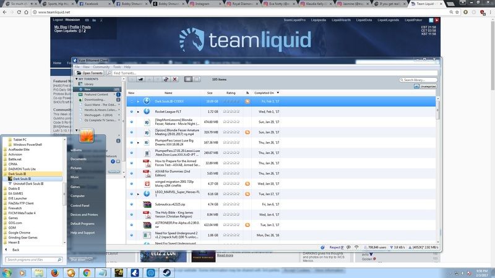This screenshot has height=278, width=495.
Task: Click the Search library field
Action: click(418, 80)
